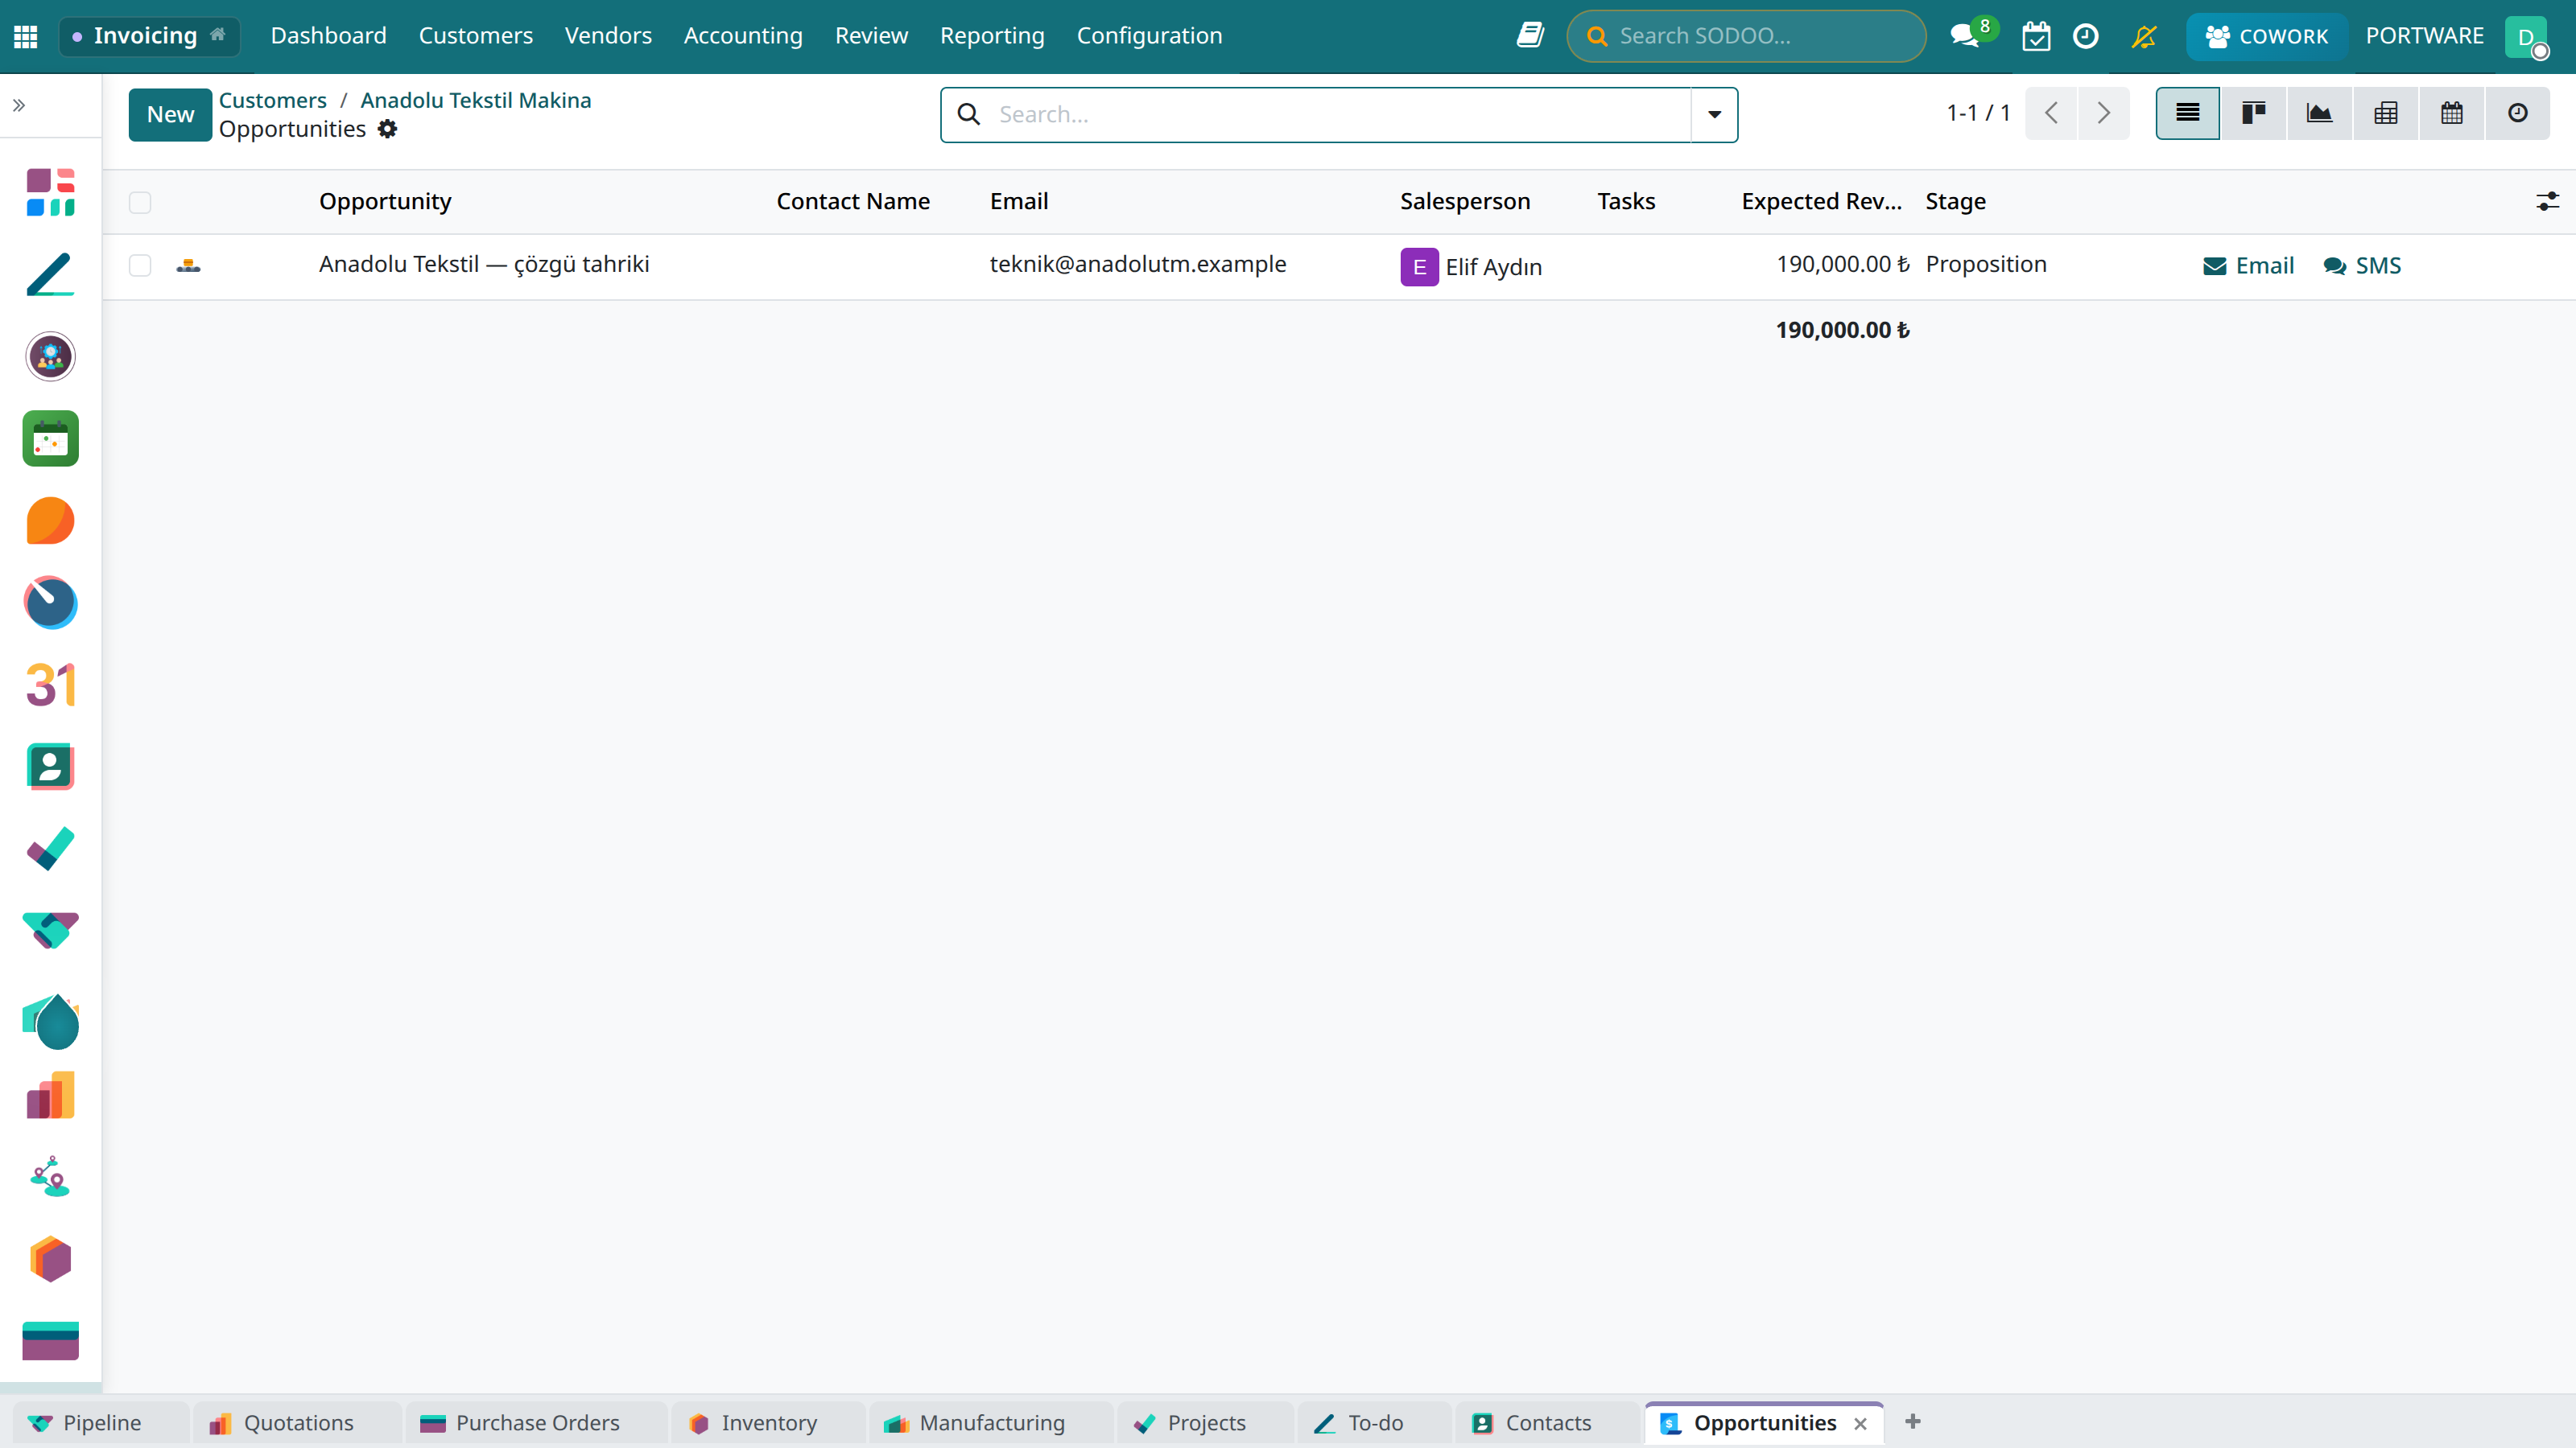Click the Search SODOO global field
This screenshot has width=2576, height=1448.
tap(1746, 36)
